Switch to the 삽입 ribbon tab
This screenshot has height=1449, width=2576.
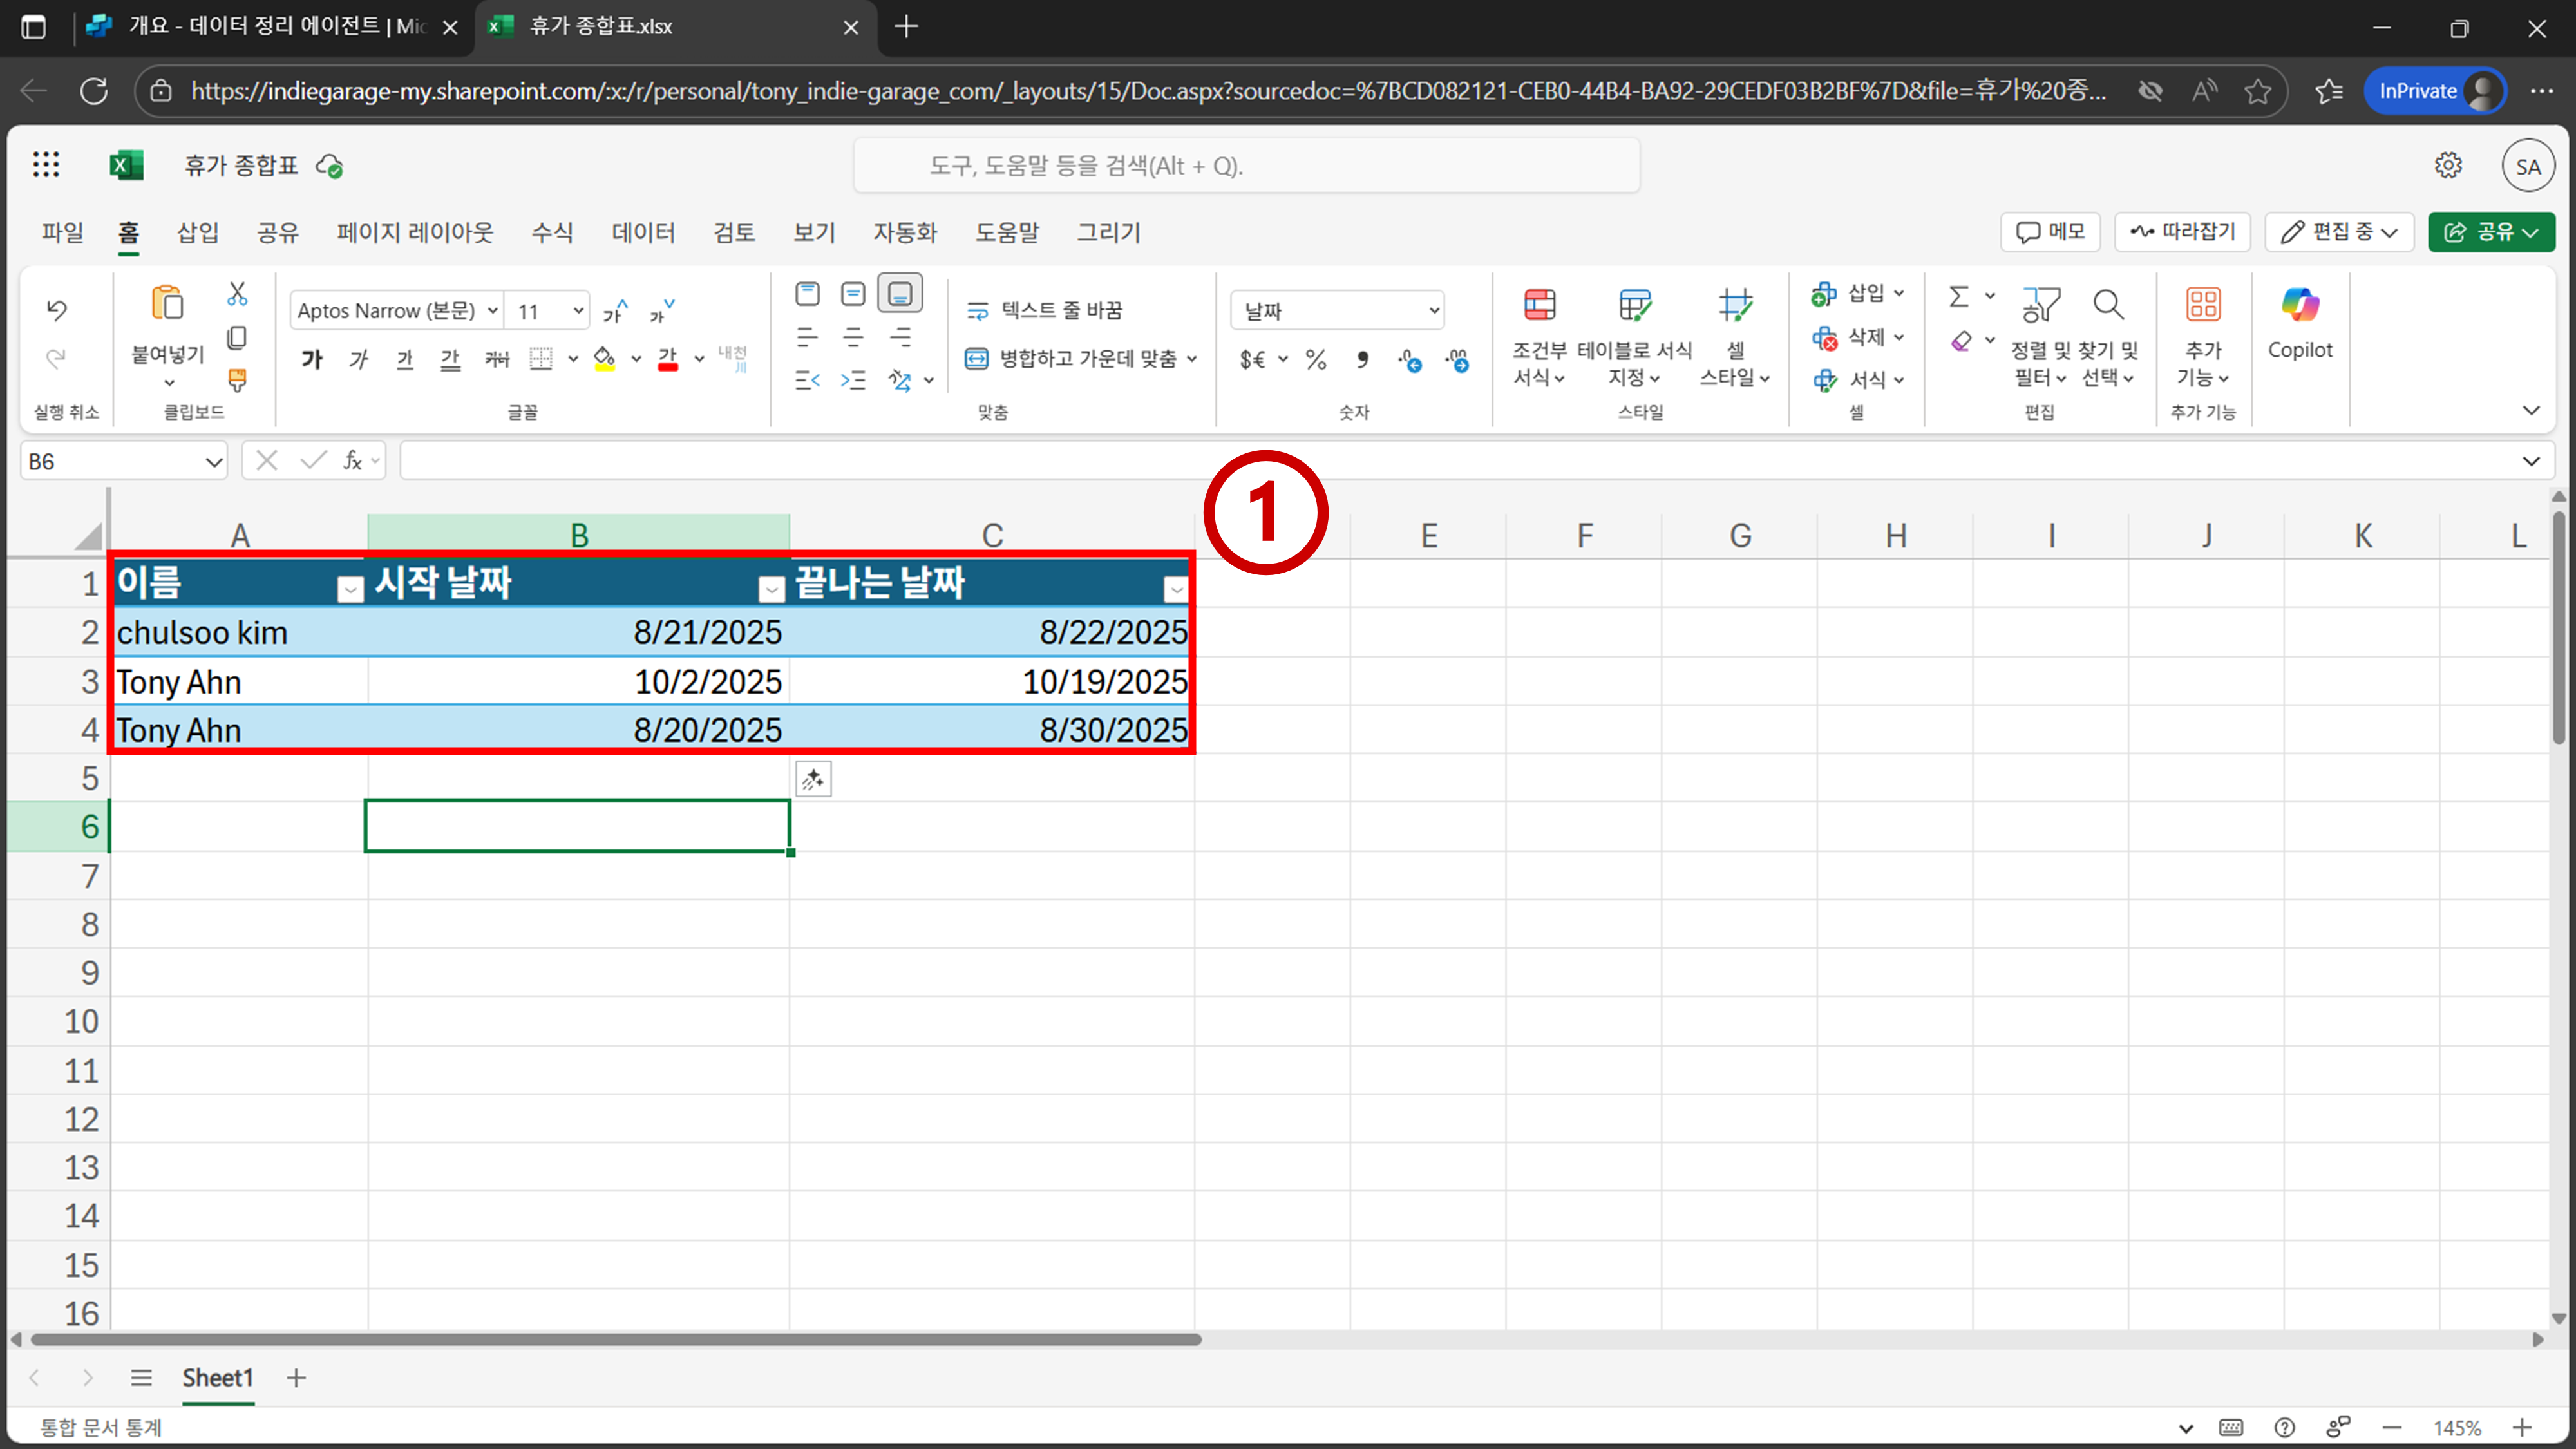(x=197, y=232)
